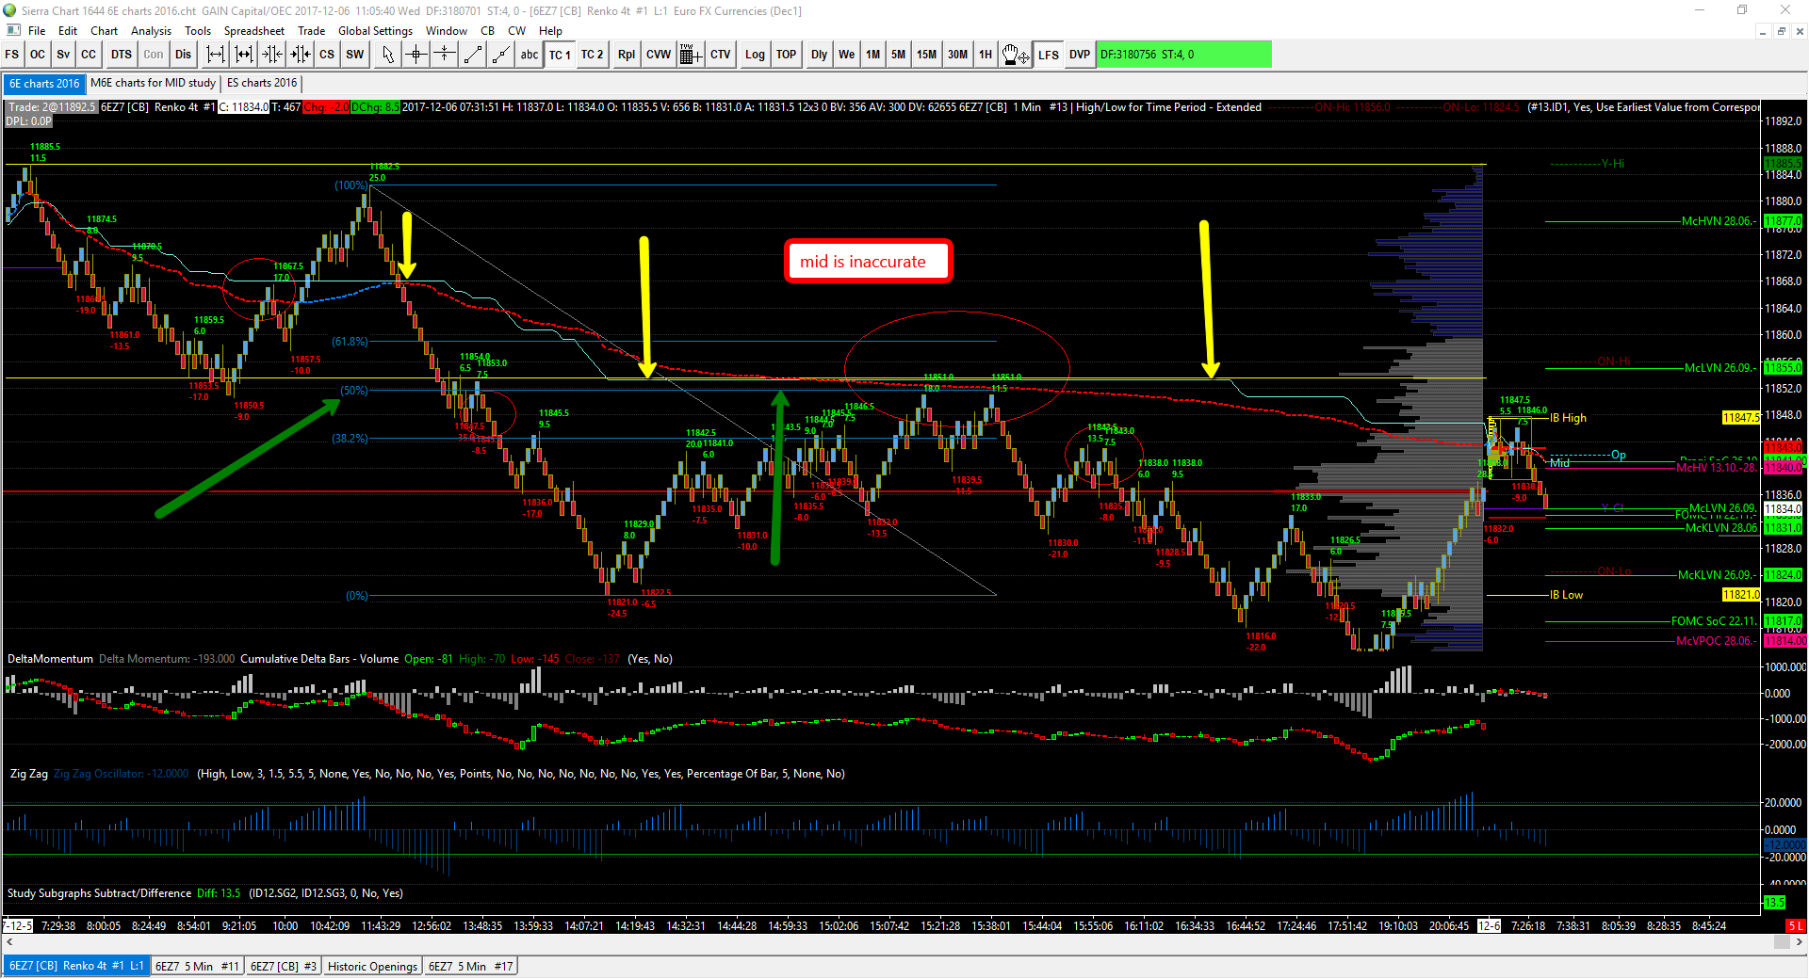Screen dimensions: 1809x979
Task: Click the CVW toolbar button
Action: pyautogui.click(x=659, y=55)
